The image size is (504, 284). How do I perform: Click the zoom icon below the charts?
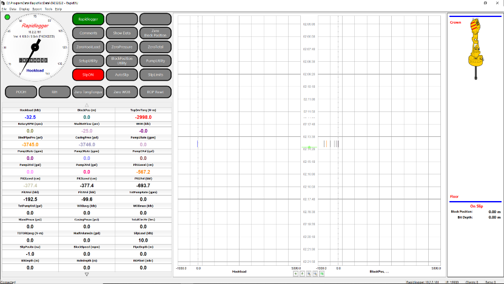pyautogui.click(x=307, y=274)
